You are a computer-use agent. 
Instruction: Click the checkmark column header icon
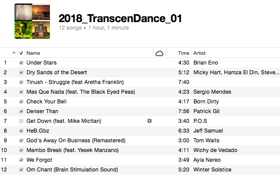[21, 53]
